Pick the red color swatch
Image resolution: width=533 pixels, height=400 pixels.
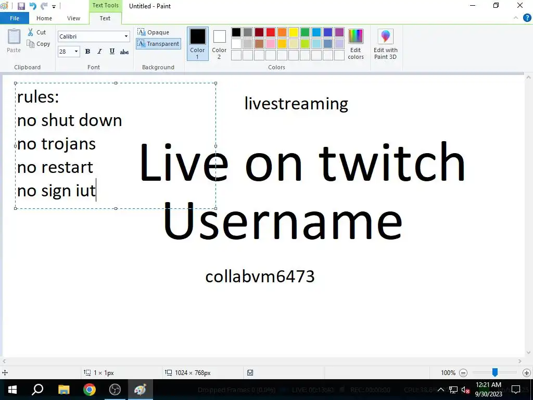[x=271, y=32]
